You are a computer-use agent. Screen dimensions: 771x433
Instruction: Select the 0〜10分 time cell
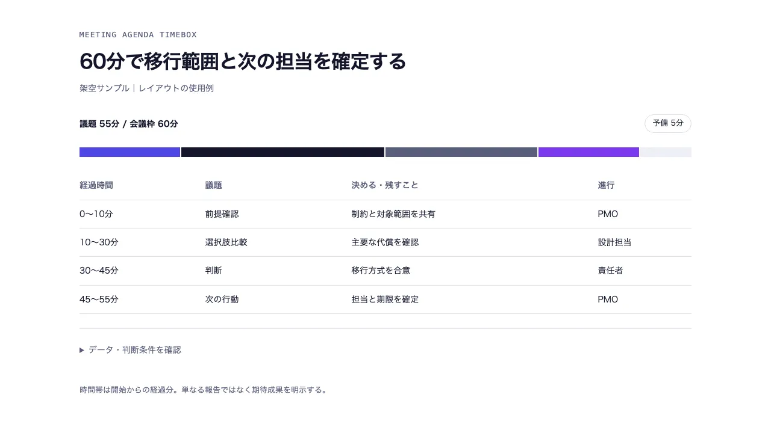pos(96,214)
